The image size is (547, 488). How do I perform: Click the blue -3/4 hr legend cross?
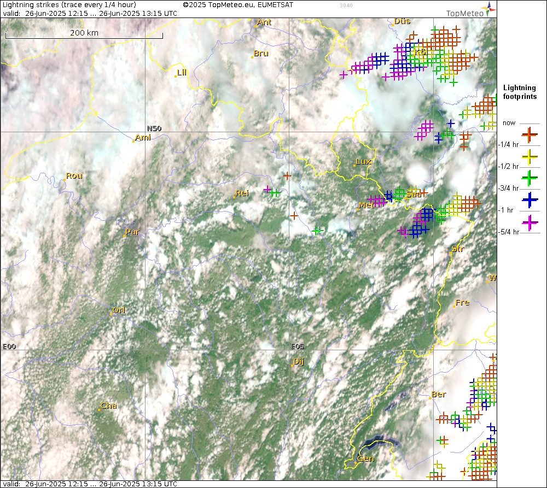[x=529, y=201]
